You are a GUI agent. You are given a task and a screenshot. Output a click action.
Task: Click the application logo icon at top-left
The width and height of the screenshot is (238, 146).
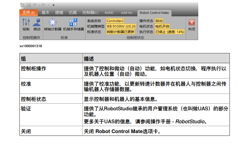[22, 5]
